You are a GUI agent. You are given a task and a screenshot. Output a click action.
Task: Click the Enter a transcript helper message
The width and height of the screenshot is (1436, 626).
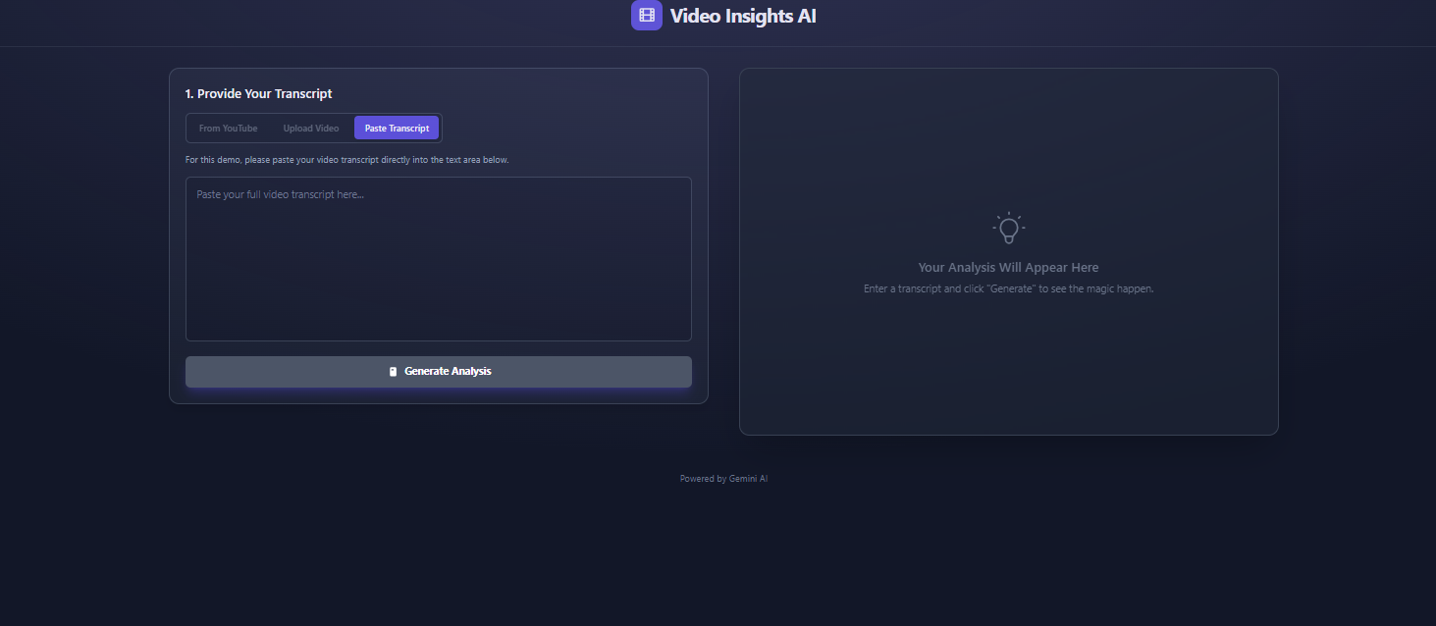[1008, 287]
